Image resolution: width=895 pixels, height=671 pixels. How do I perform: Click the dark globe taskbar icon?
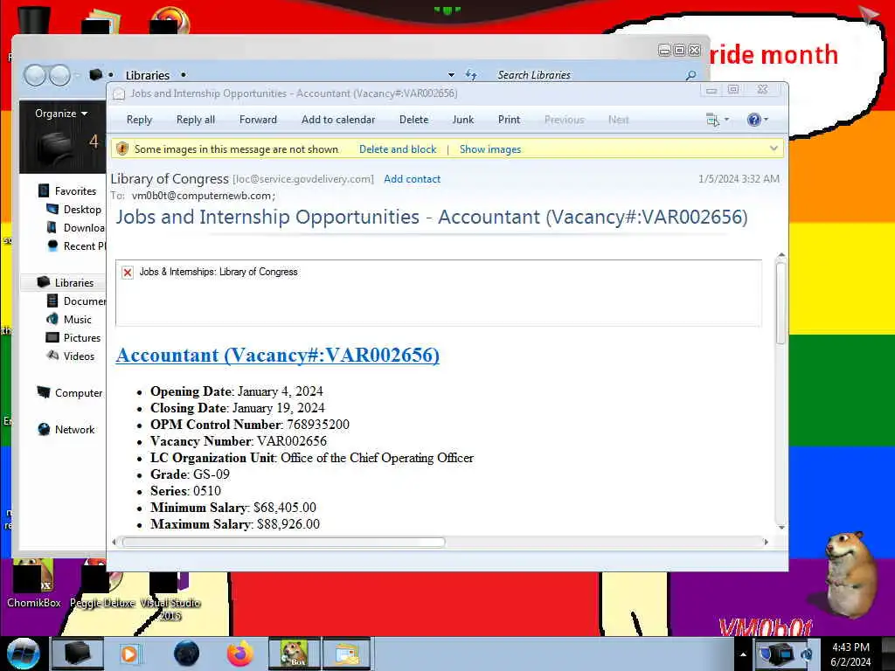tap(186, 654)
